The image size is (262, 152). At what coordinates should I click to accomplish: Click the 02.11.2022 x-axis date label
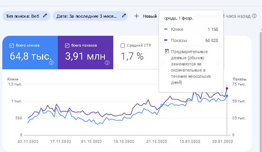[x=28, y=142]
